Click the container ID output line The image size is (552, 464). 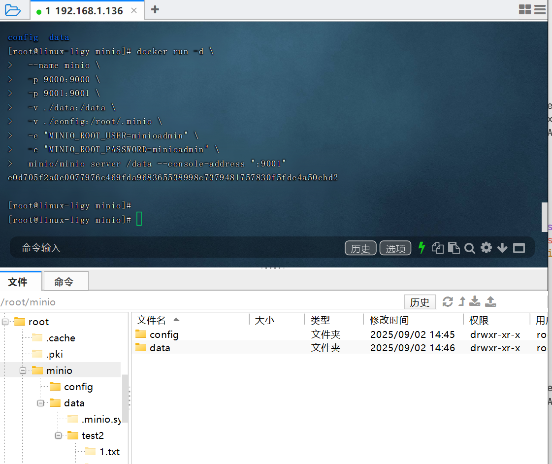coord(173,177)
